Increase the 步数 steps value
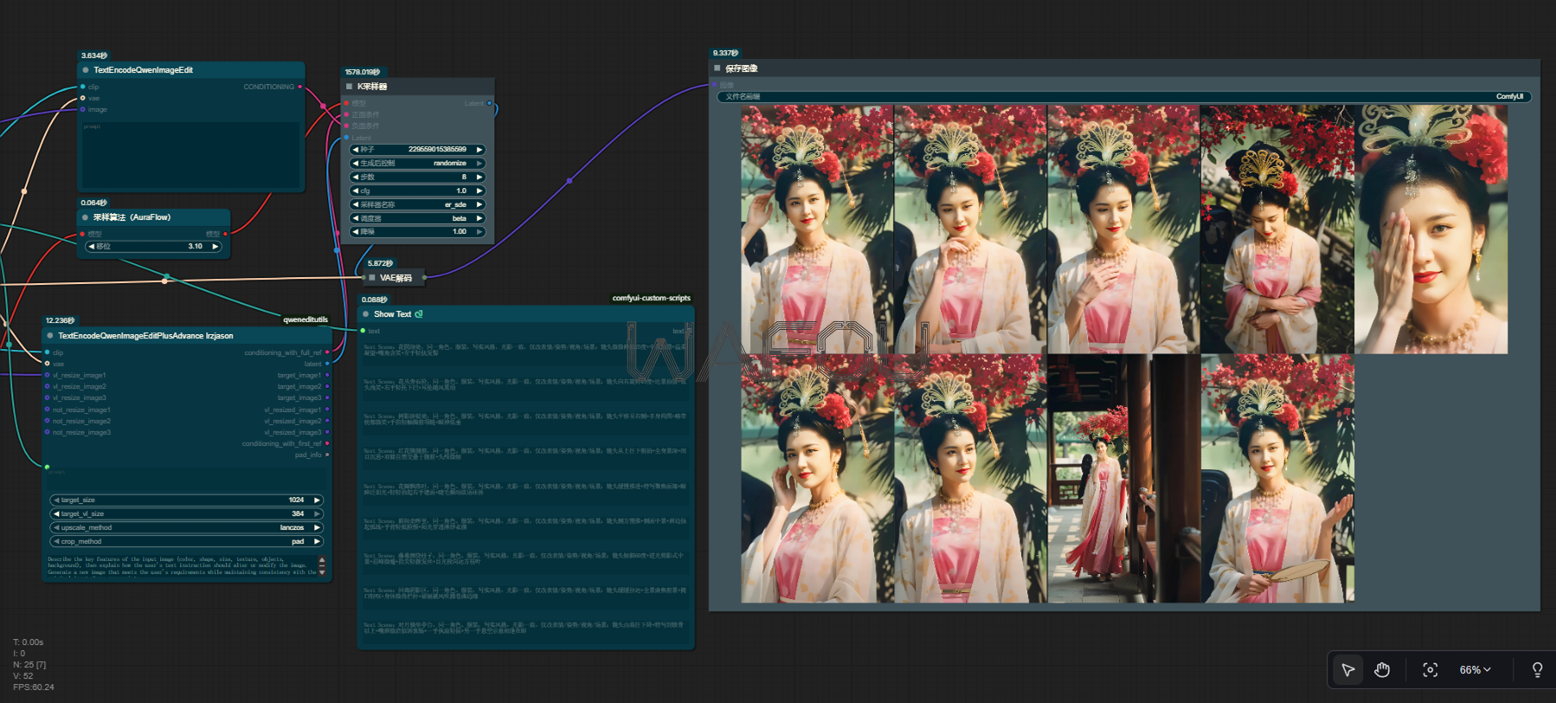The height and width of the screenshot is (703, 1556). tap(479, 177)
